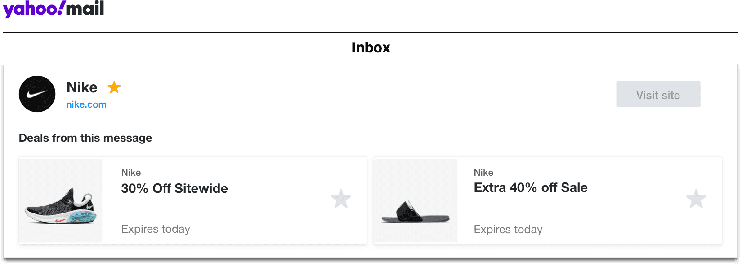Select the Extra 40% off Sale title
This screenshot has width=742, height=265.
click(x=531, y=187)
